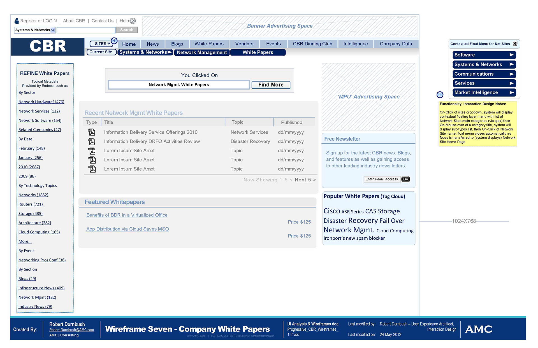Filter by Network Hardware (1476)
This screenshot has height=348, width=538.
pyautogui.click(x=41, y=102)
